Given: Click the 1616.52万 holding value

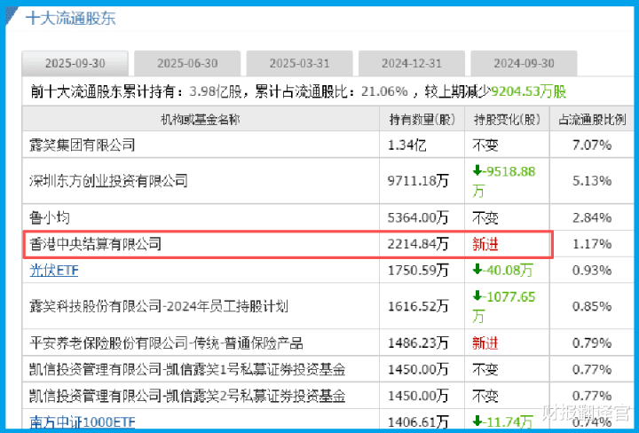Looking at the screenshot, I should pyautogui.click(x=418, y=306).
